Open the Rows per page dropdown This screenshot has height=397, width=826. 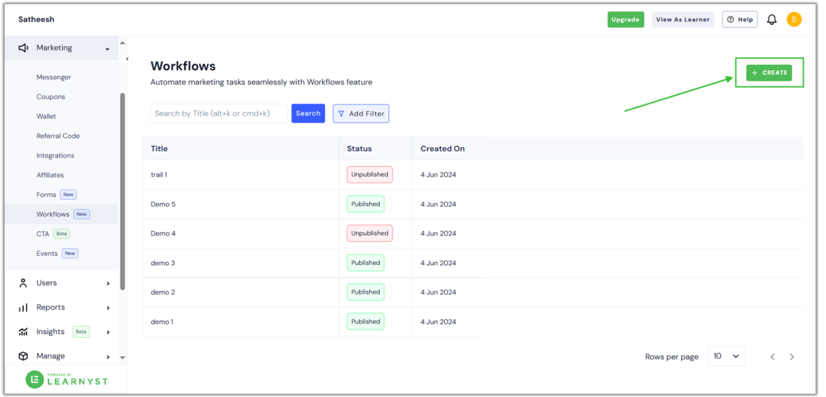(726, 356)
